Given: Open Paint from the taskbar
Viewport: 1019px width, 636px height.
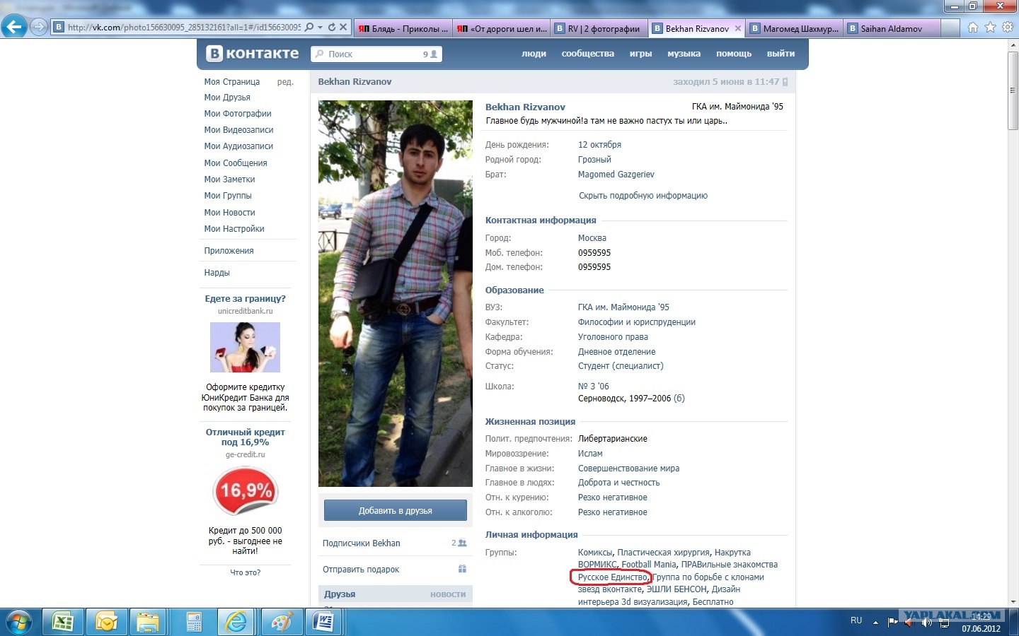Looking at the screenshot, I should click(281, 622).
